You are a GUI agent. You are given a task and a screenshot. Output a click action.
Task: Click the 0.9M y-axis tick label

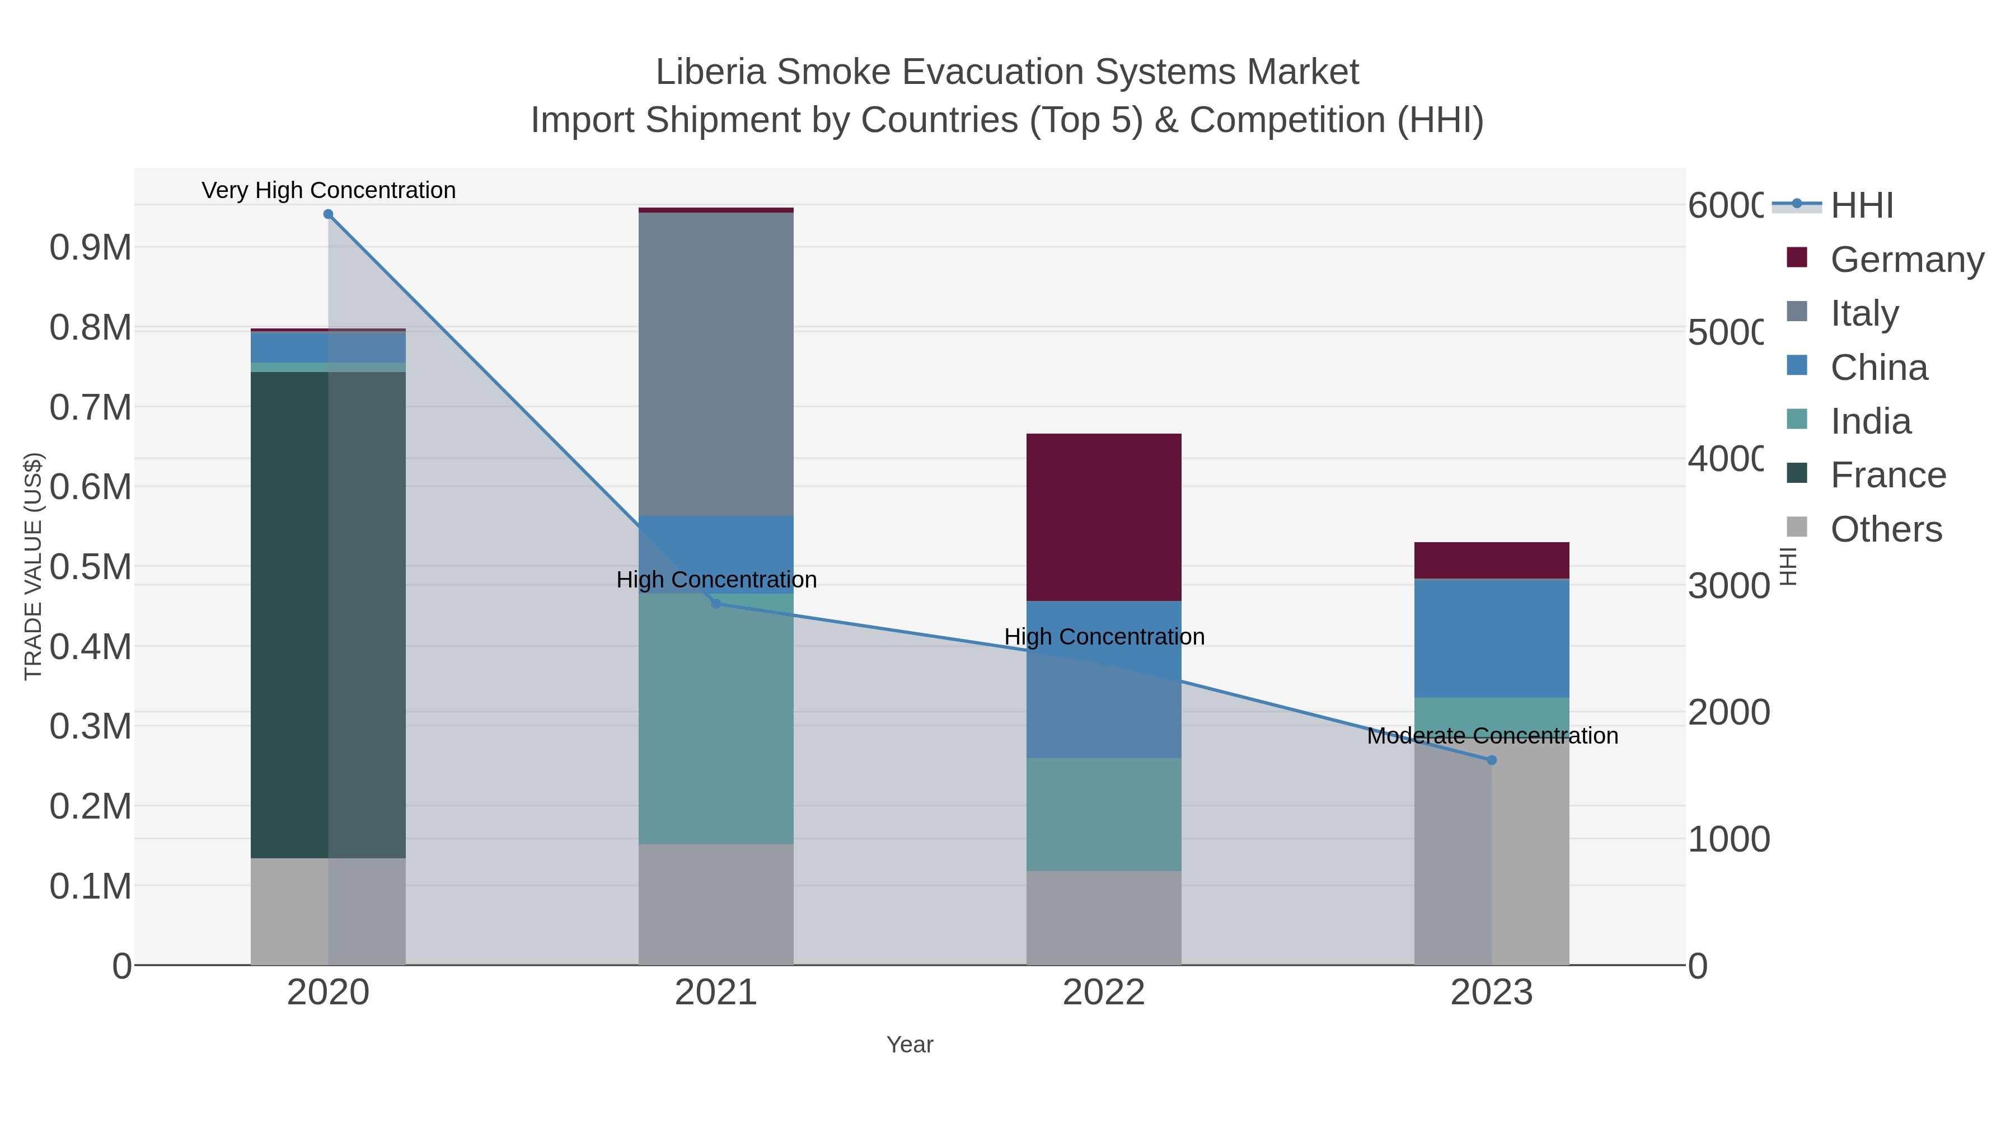91,248
